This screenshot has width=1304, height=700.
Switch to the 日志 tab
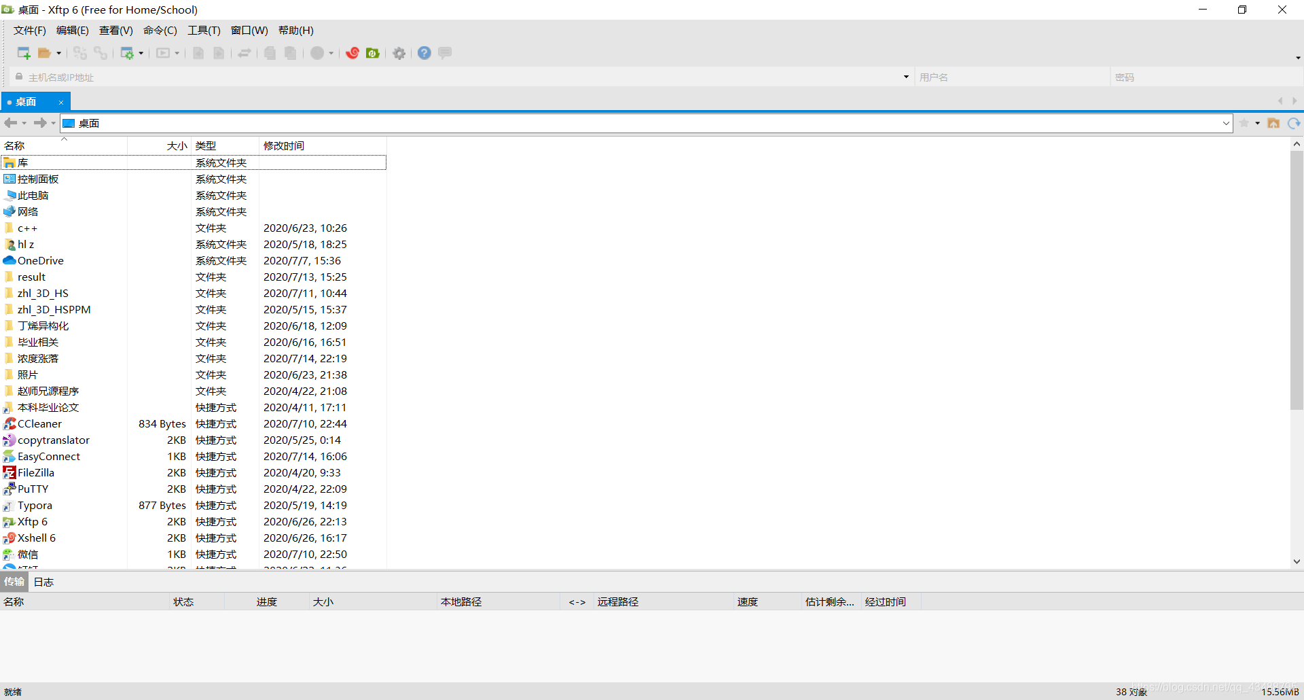pyautogui.click(x=43, y=582)
